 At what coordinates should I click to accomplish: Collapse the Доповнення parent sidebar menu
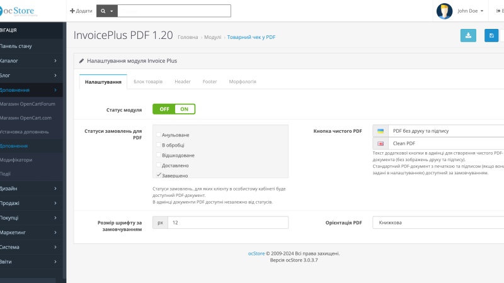[x=31, y=90]
